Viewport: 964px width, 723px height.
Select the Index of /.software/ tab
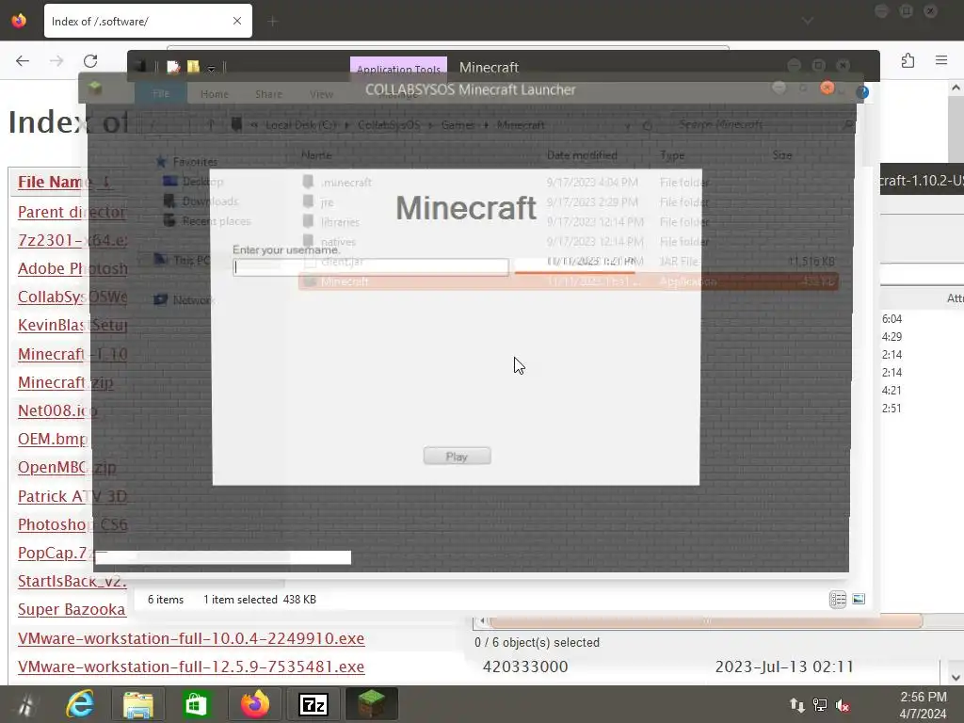148,21
